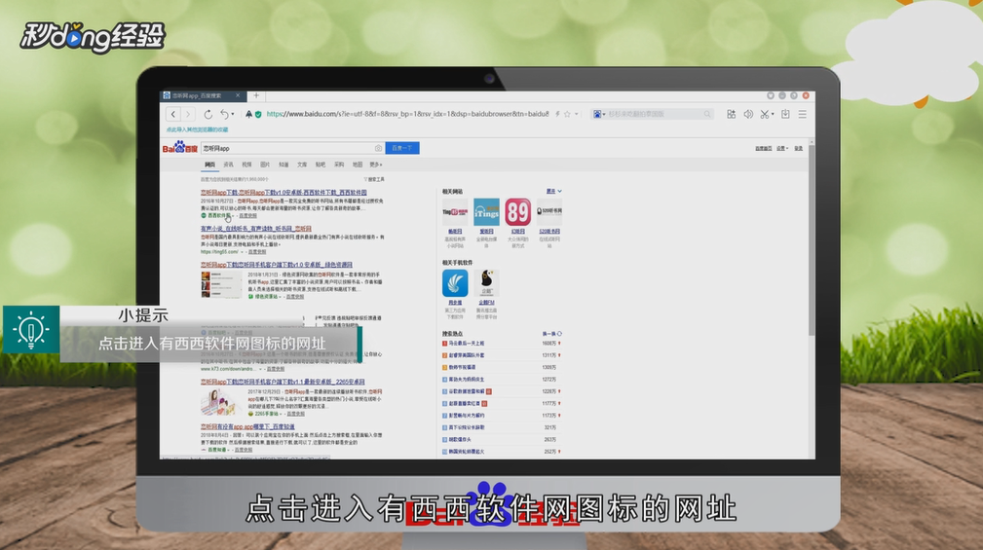This screenshot has width=983, height=550.
Task: Switch to the 视频 tab
Action: tap(247, 165)
